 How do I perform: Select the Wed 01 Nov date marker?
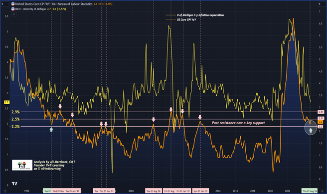tap(58, 191)
